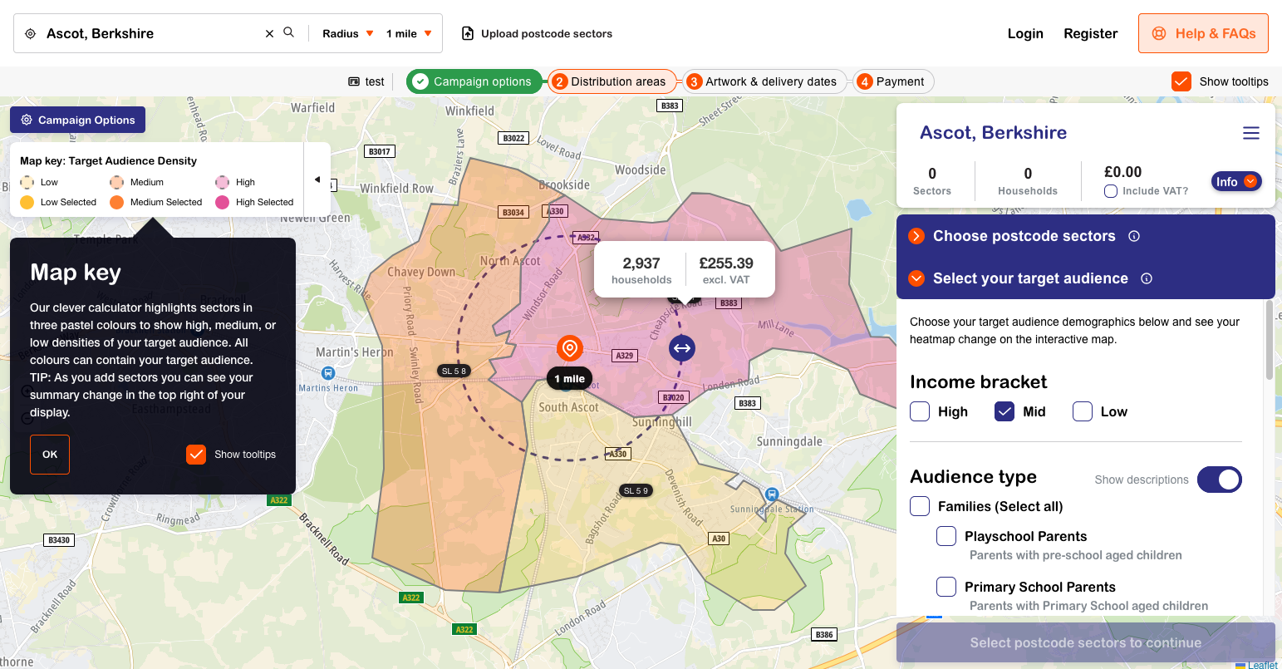Image resolution: width=1282 pixels, height=669 pixels.
Task: Check the High income bracket
Action: (920, 411)
